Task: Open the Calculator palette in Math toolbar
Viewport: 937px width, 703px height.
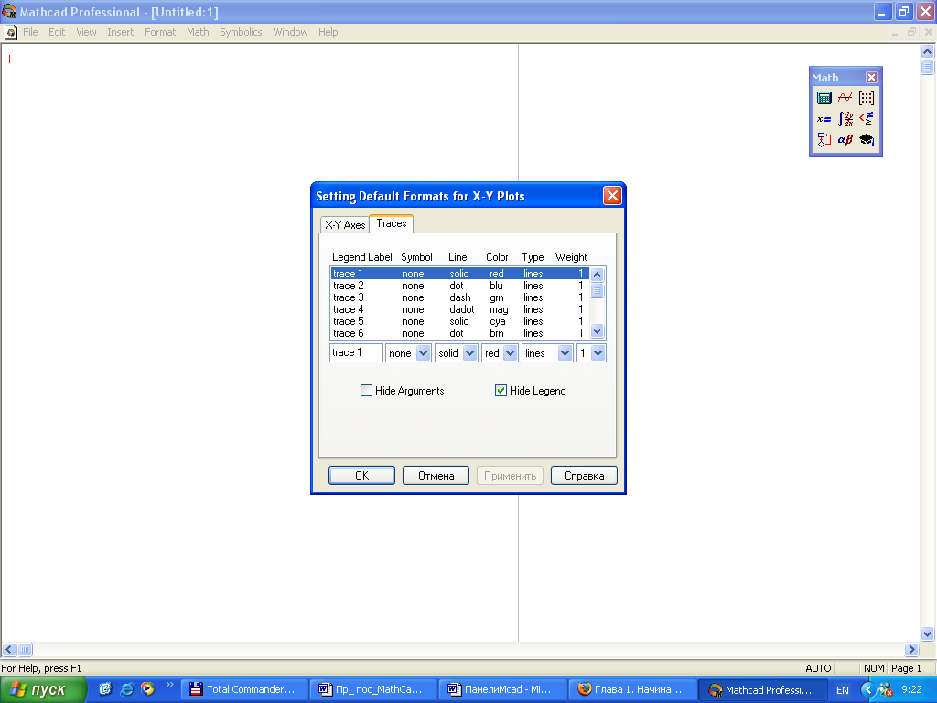Action: click(824, 98)
